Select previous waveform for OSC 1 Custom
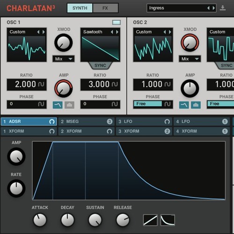This screenshot has height=234, width=234. tap(38, 32)
